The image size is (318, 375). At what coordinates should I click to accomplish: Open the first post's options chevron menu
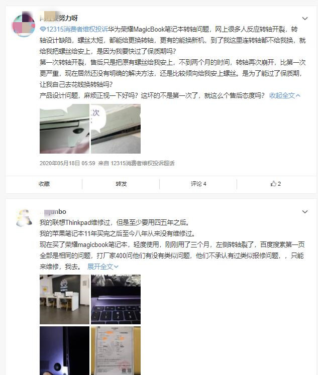[x=305, y=19]
